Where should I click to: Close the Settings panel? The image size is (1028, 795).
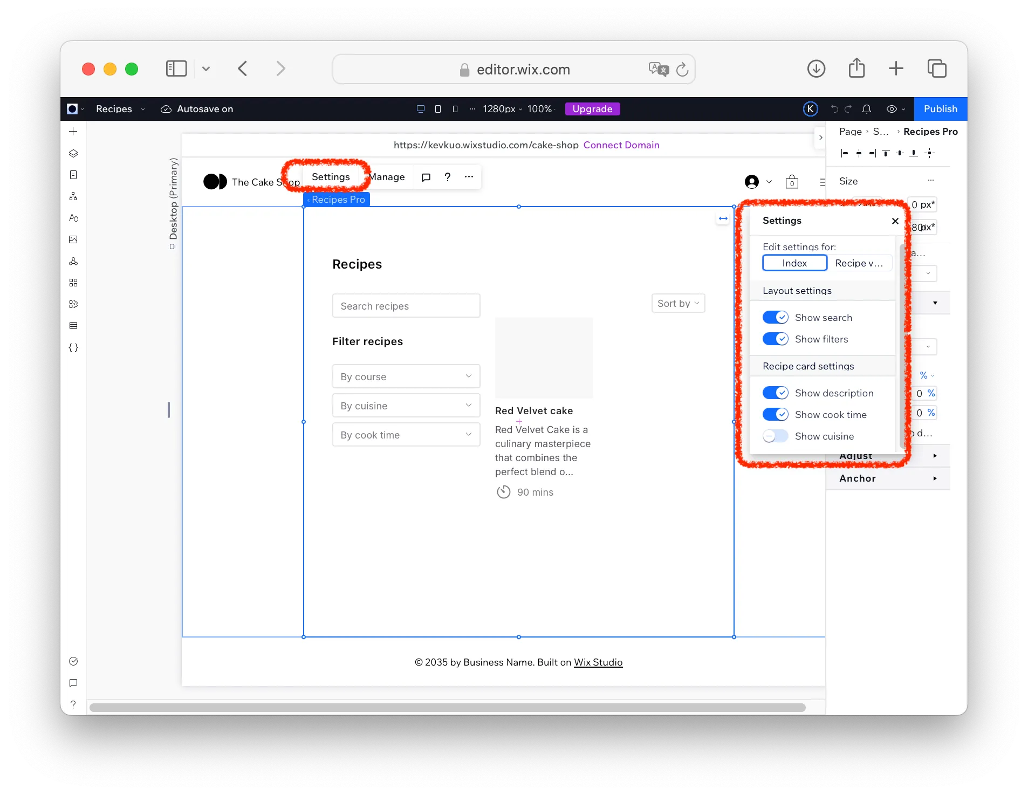tap(895, 221)
